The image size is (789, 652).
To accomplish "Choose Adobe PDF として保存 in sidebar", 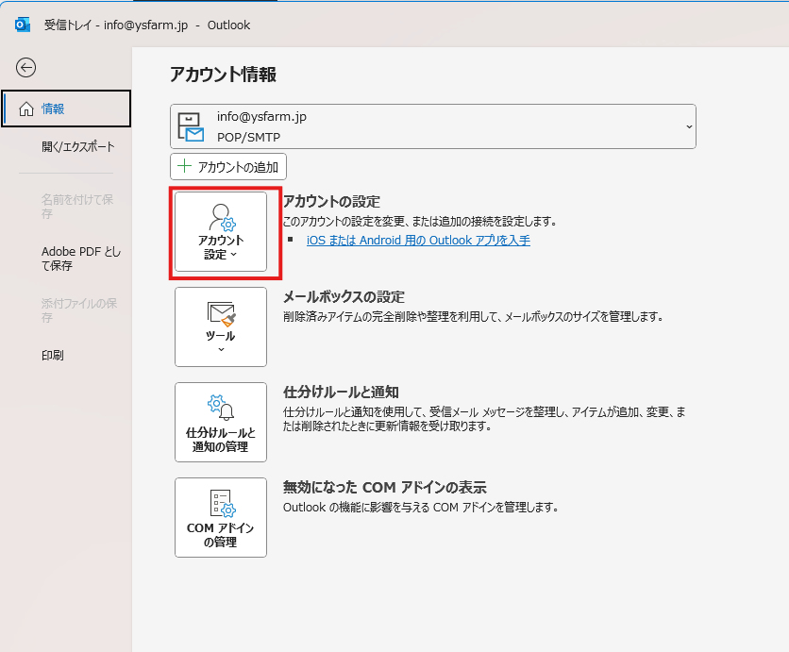I will point(81,259).
